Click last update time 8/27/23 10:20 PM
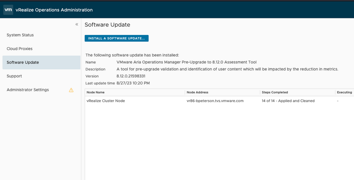The width and height of the screenshot is (354, 180). point(133,83)
